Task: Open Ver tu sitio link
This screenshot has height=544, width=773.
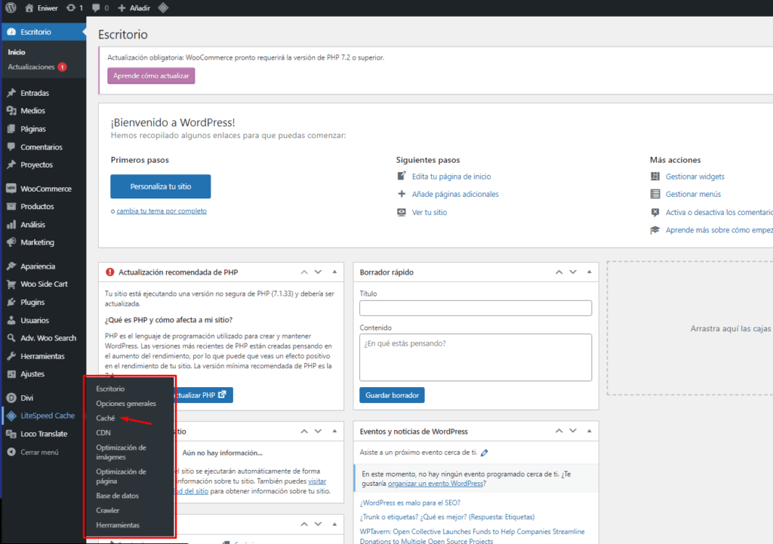Action: pyautogui.click(x=430, y=212)
